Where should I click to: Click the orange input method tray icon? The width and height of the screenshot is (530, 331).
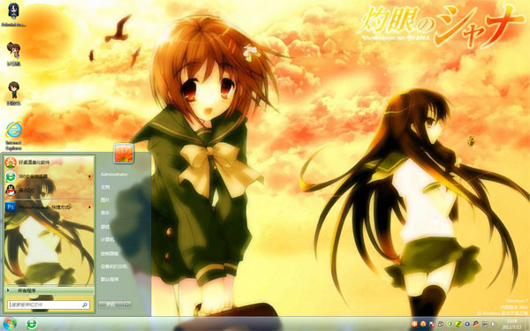pos(414,324)
